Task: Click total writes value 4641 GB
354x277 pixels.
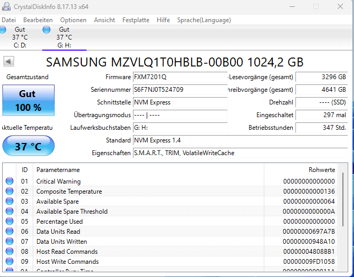Action: 321,90
